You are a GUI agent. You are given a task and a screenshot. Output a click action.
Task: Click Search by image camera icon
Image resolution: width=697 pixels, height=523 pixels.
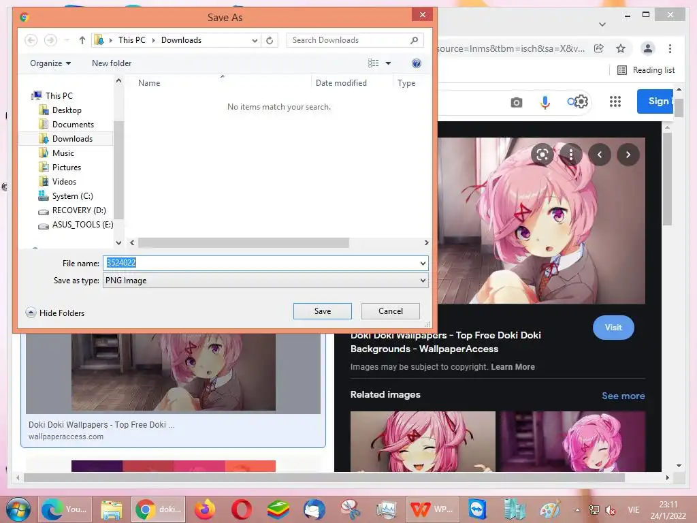point(516,103)
